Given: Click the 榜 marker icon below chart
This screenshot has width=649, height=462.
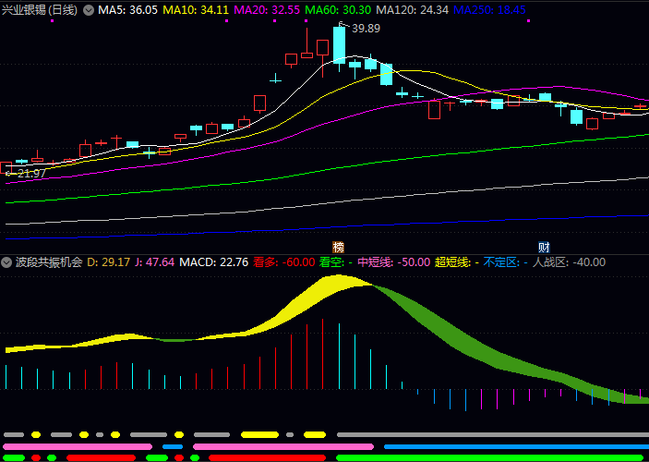Looking at the screenshot, I should (x=339, y=247).
